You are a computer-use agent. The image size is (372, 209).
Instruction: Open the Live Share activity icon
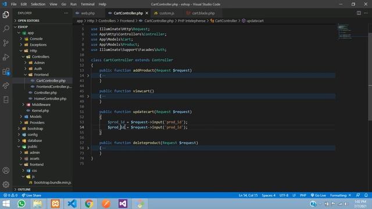[x=6, y=85]
